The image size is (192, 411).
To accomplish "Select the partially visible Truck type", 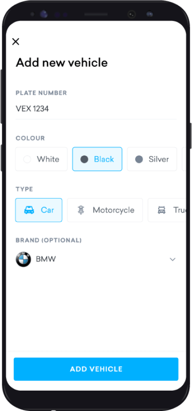I will click(167, 210).
